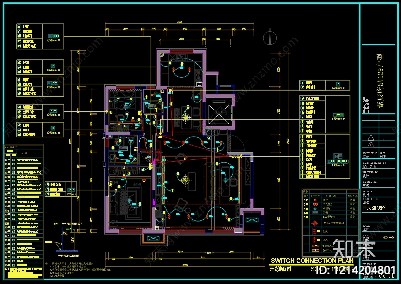Click the living room chandelier symbol

(185, 180)
